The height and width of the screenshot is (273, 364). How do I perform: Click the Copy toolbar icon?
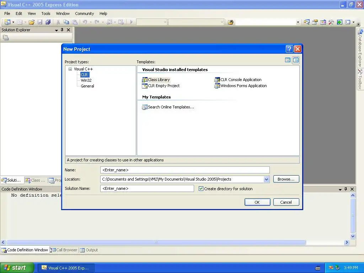[x=66, y=22]
